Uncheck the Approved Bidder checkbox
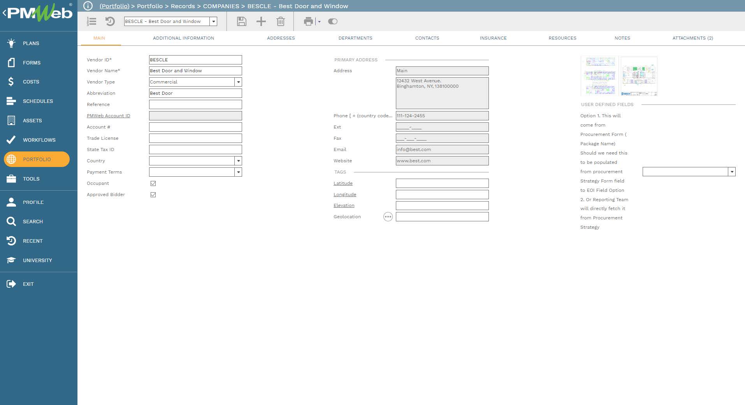 coord(153,195)
